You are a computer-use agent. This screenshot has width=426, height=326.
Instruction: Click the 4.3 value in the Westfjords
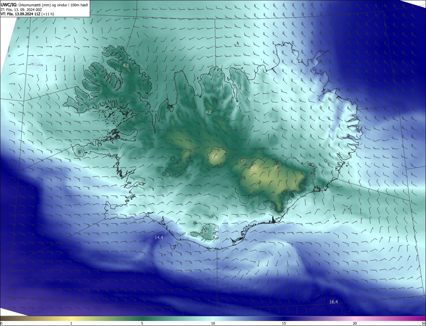click(x=126, y=66)
